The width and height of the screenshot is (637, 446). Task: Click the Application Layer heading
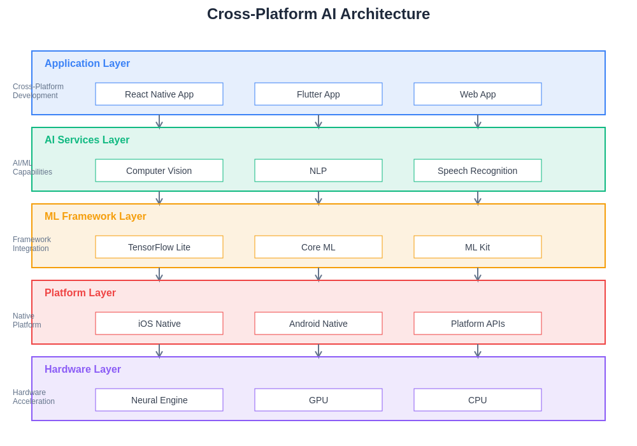coord(87,64)
